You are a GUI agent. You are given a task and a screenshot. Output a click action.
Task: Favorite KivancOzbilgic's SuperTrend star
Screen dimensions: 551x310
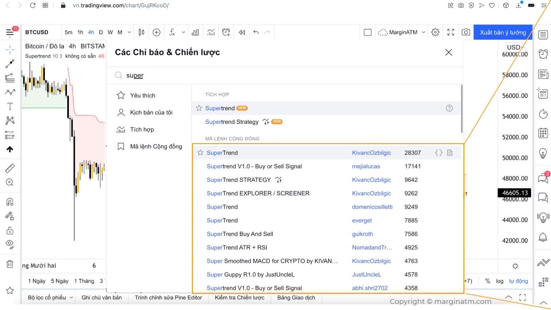click(200, 153)
